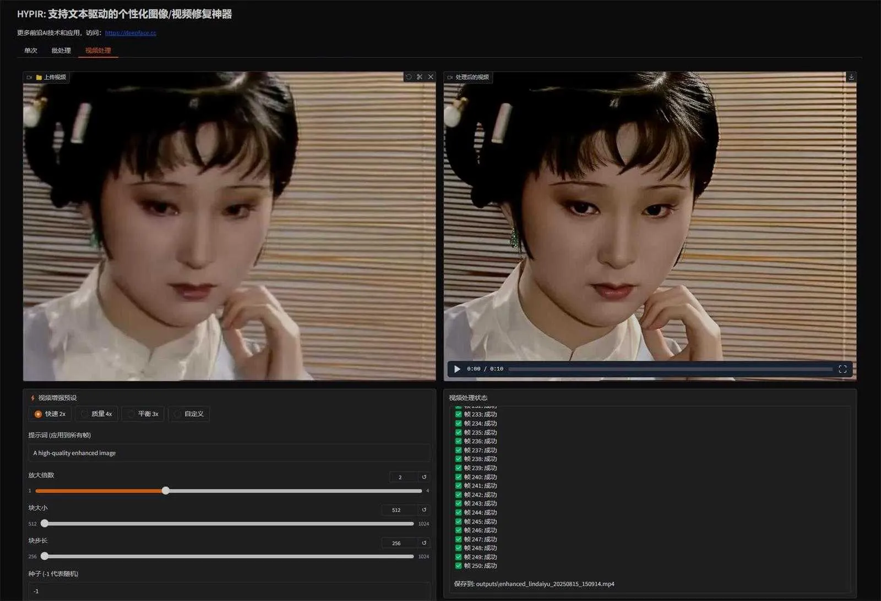Screen dimensions: 881x601
Task: Enter fullscreen for the processed video
Action: click(x=842, y=369)
